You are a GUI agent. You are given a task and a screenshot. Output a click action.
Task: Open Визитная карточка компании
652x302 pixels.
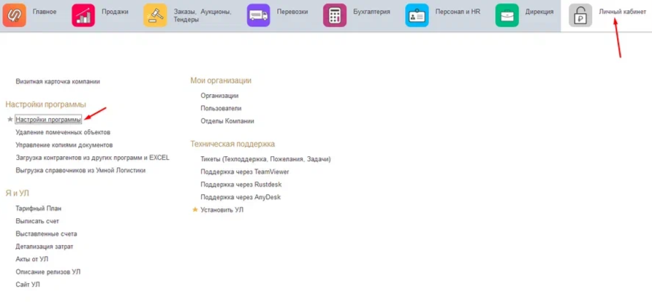(x=58, y=82)
